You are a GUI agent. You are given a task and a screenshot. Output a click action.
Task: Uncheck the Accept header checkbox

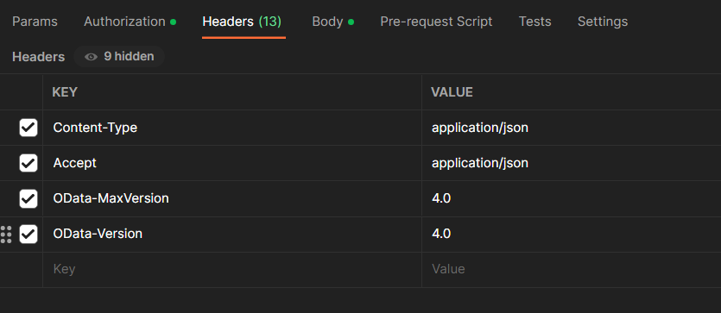click(28, 163)
